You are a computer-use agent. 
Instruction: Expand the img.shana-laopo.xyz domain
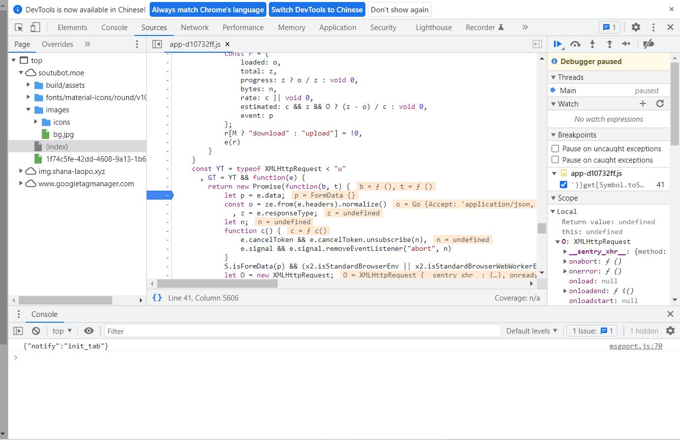coord(21,171)
